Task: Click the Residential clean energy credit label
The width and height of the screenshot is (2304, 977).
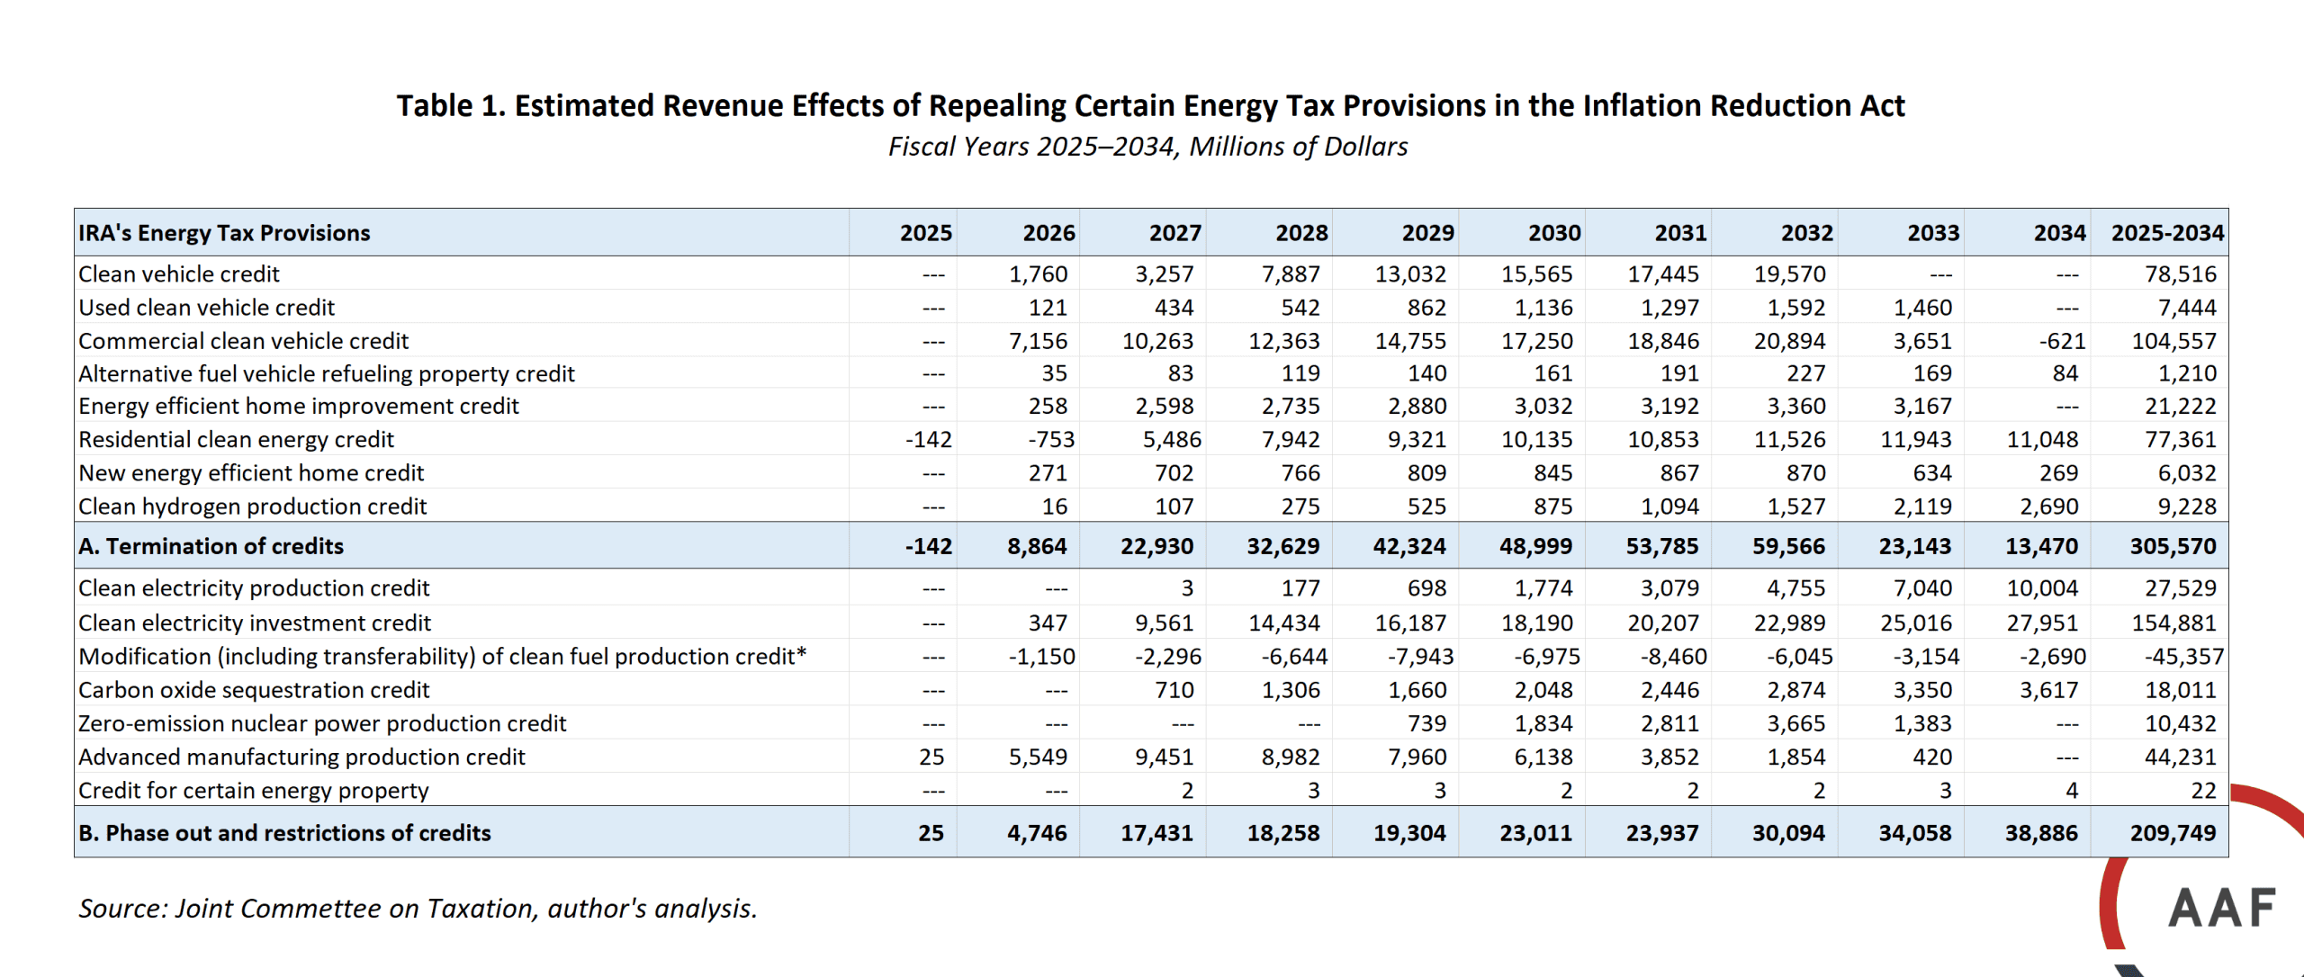Action: tap(236, 440)
